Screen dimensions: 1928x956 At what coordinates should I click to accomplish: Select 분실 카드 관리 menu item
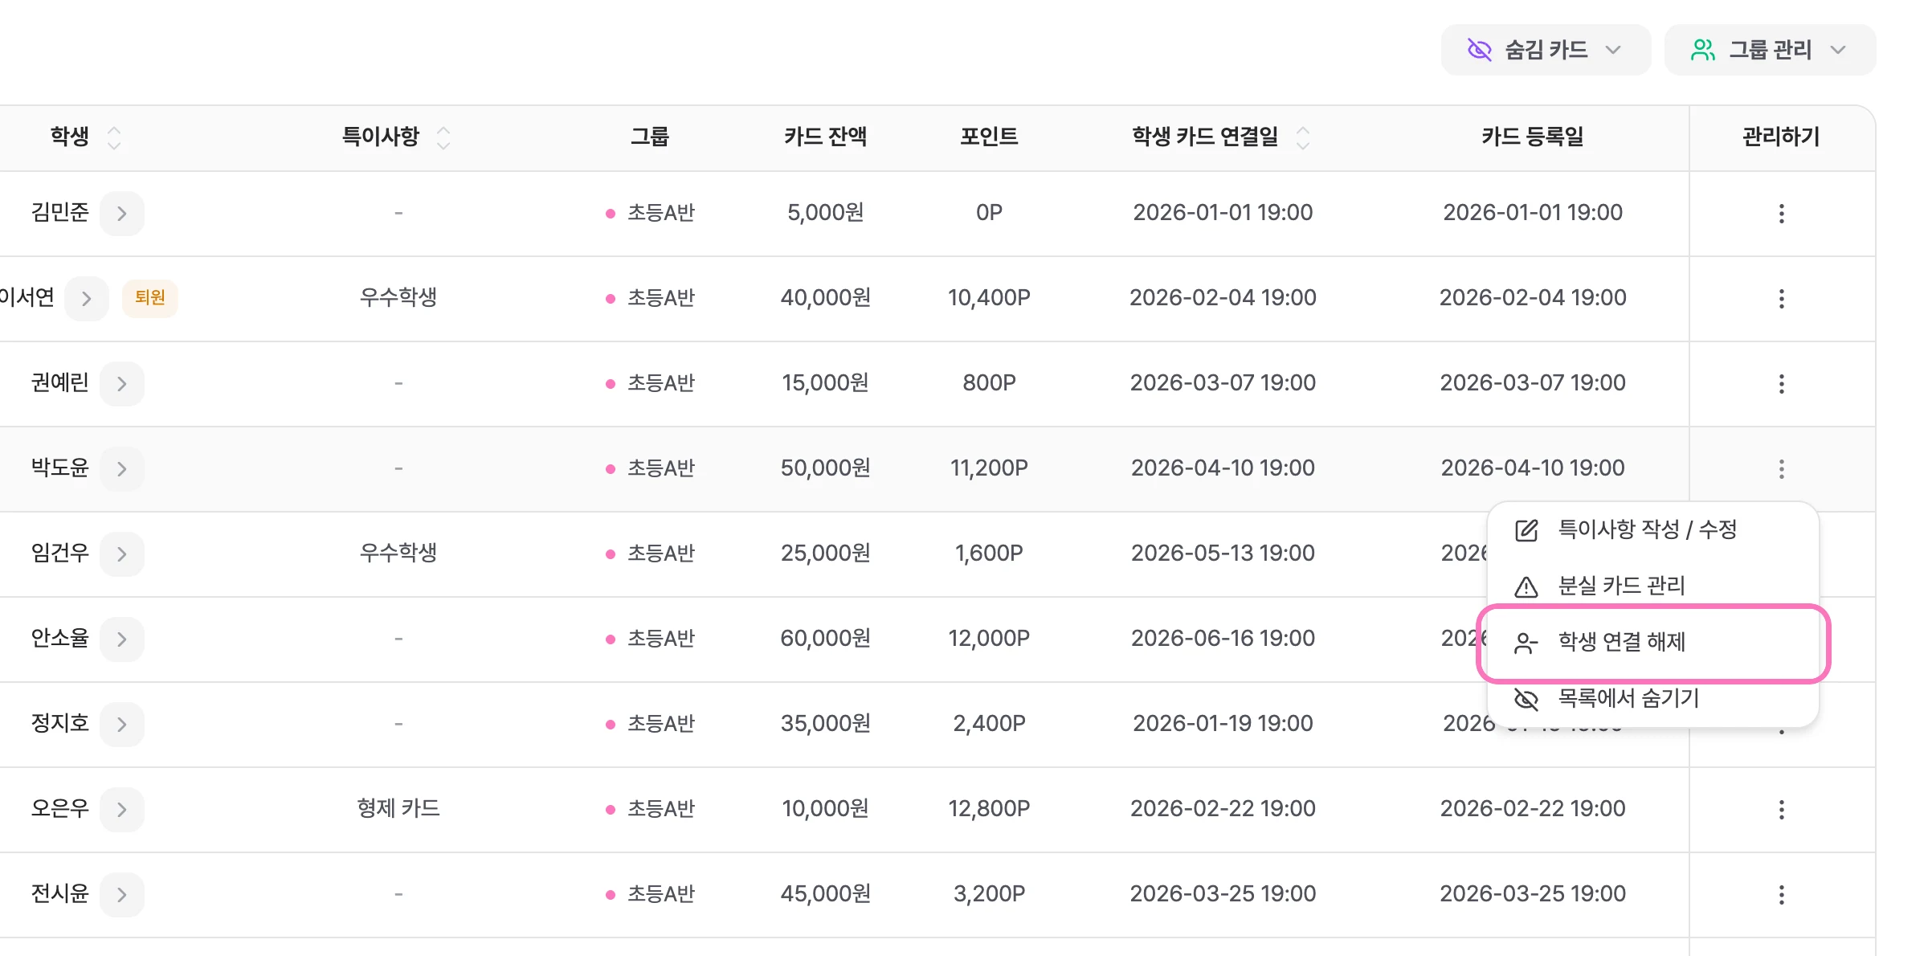coord(1653,586)
